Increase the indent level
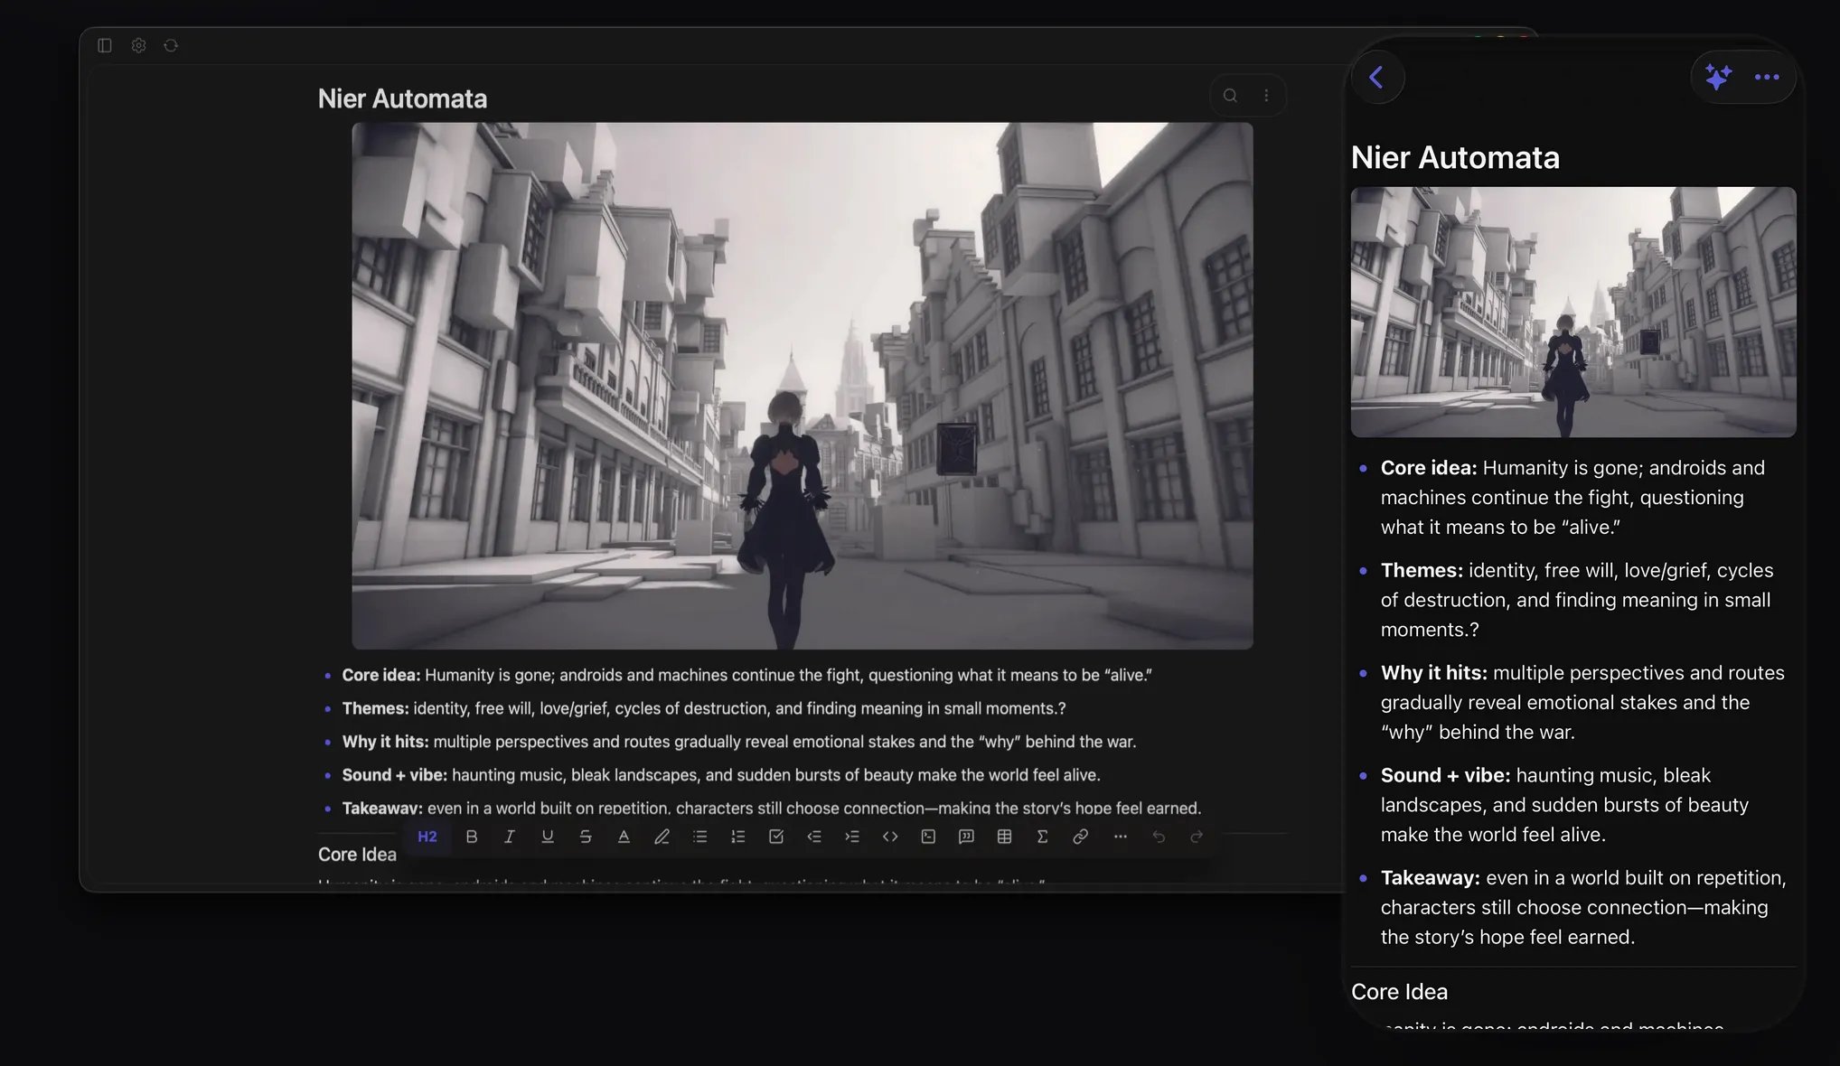The height and width of the screenshot is (1066, 1840). pos(852,837)
